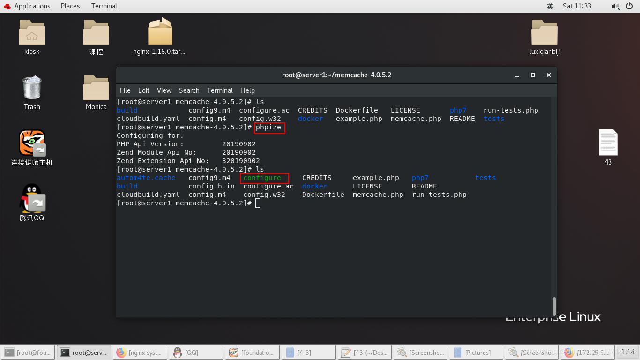Click the 英 input method indicator
This screenshot has width=640, height=360.
coord(550,6)
